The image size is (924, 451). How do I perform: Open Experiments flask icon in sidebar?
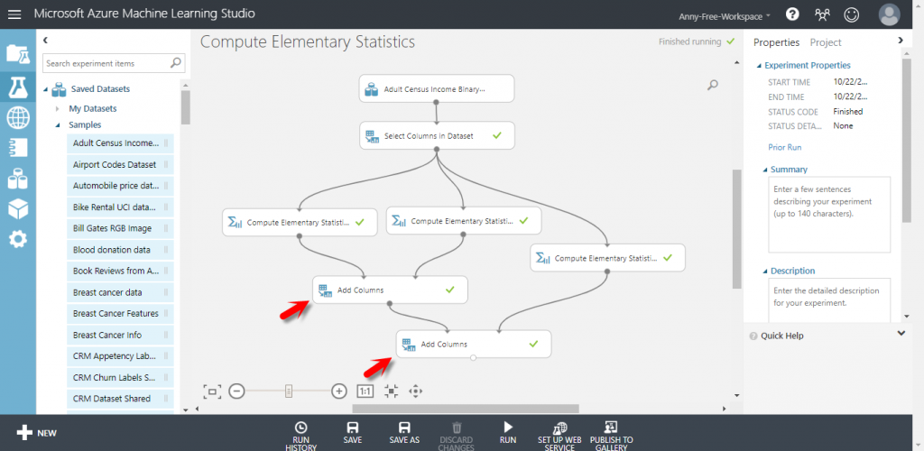pos(18,87)
